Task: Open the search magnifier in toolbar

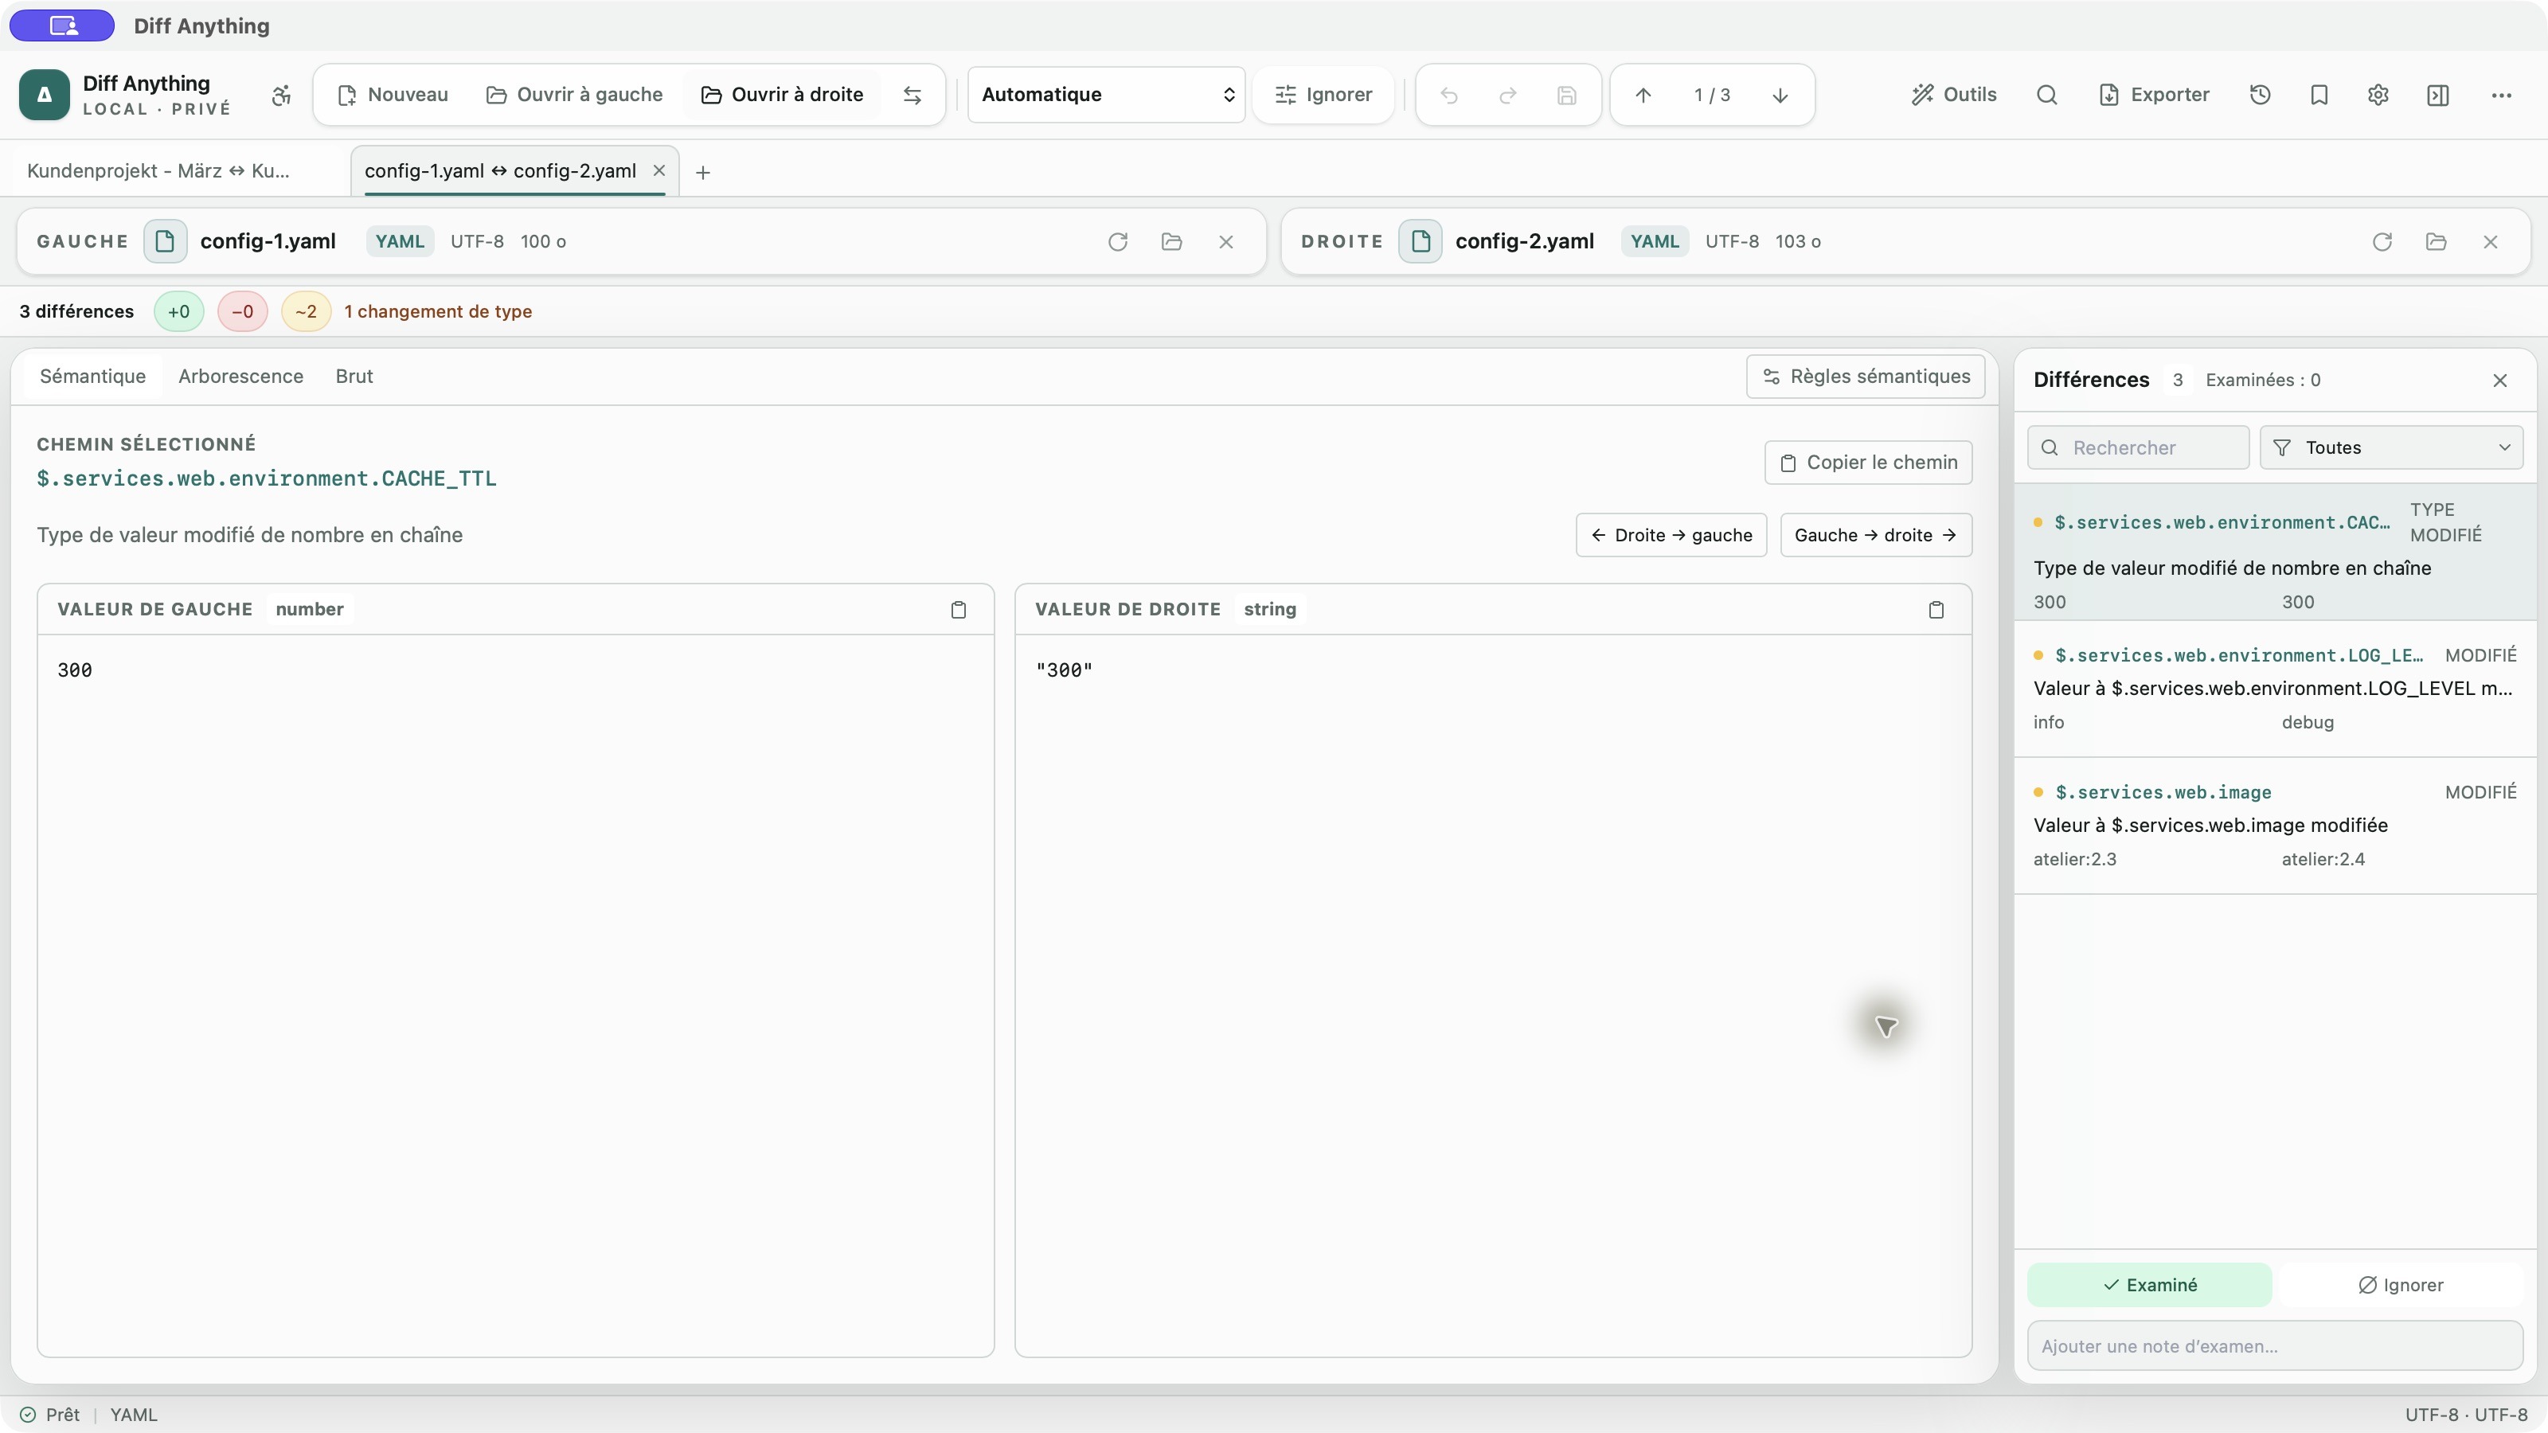Action: click(x=2046, y=95)
